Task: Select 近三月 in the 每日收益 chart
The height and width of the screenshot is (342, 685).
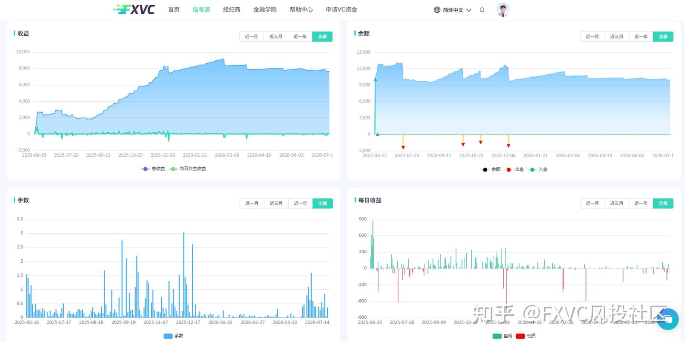Action: (616, 203)
